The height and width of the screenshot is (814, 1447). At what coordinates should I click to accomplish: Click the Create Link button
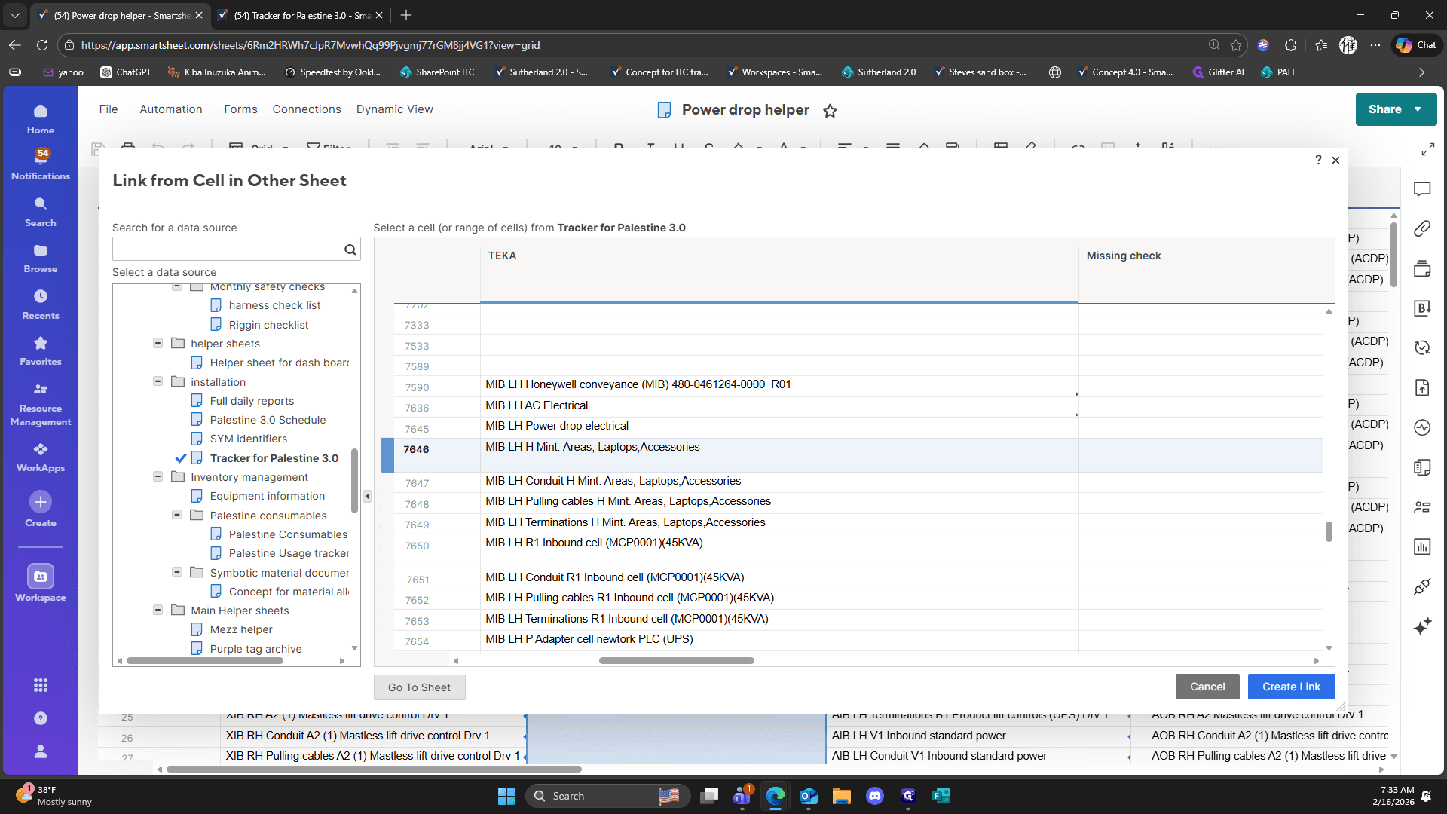click(1291, 687)
